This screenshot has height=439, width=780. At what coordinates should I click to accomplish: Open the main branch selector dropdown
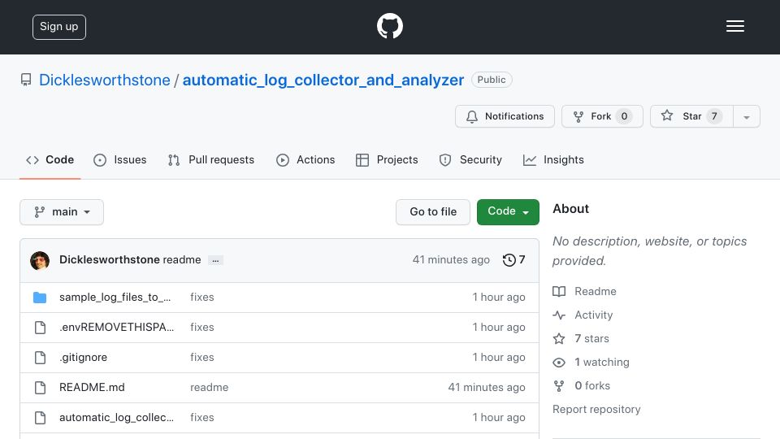62,212
